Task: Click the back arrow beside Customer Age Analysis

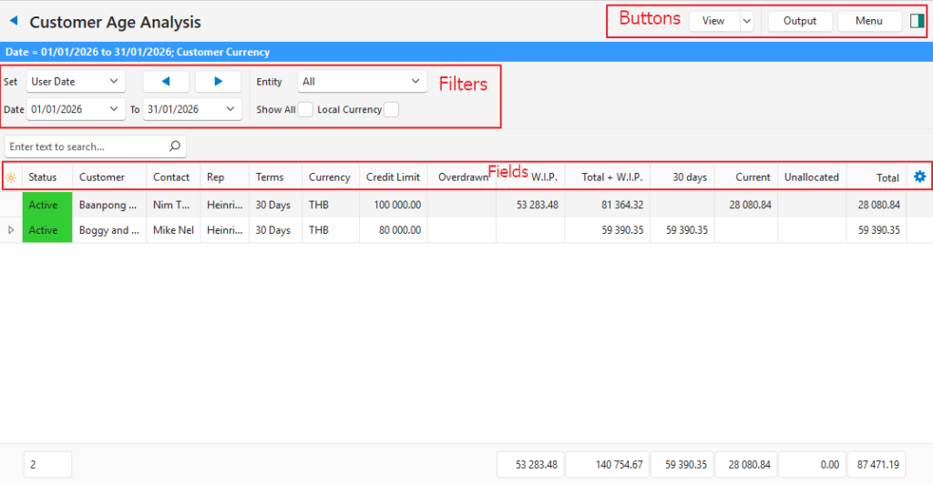Action: 14,21
